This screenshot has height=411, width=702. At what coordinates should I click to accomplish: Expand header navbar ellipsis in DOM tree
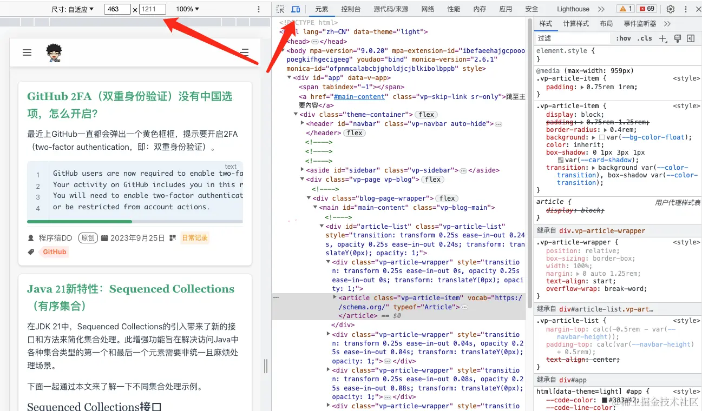498,124
